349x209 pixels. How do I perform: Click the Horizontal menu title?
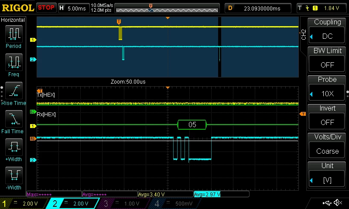coord(13,20)
